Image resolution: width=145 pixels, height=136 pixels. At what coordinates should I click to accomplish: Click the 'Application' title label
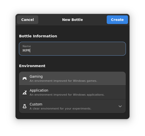[x=39, y=90]
